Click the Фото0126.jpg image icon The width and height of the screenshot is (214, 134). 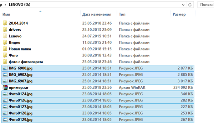[5, 100]
